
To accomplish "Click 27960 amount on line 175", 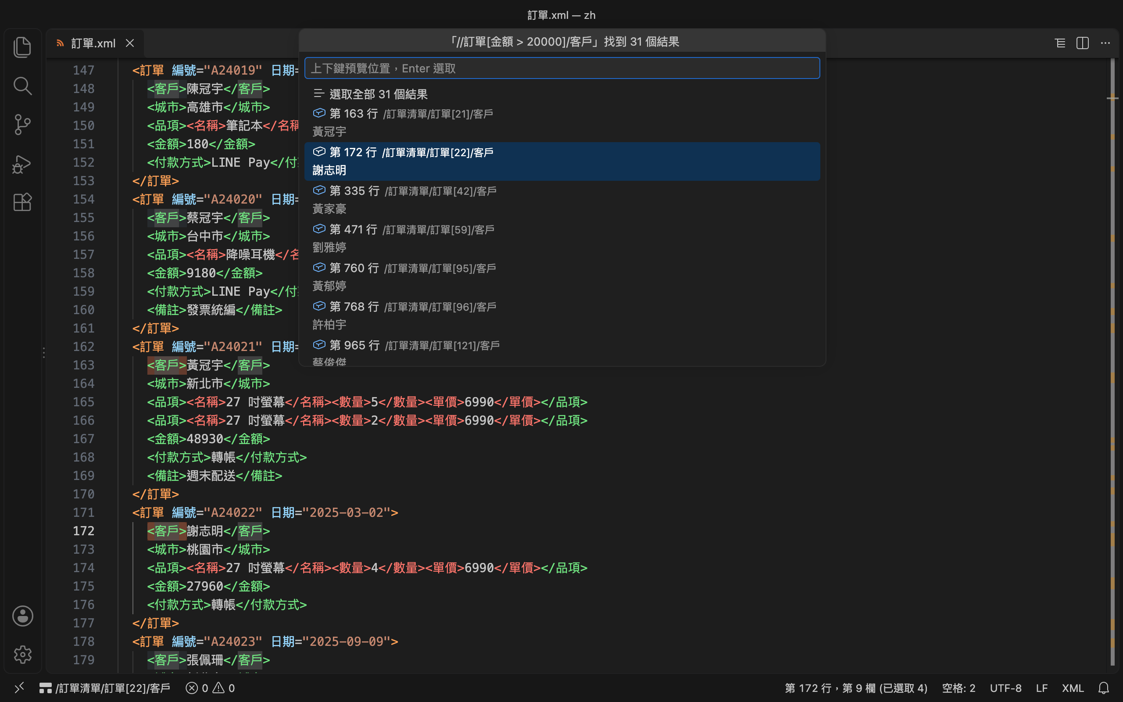I will pyautogui.click(x=205, y=587).
